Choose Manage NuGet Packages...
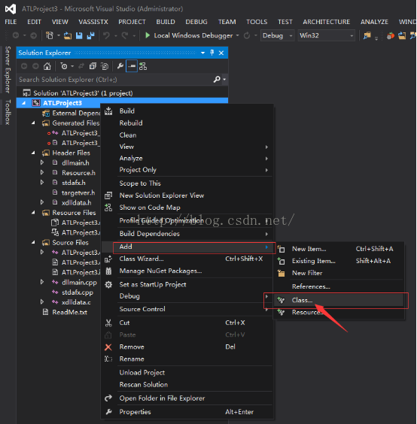The width and height of the screenshot is (417, 424). (187, 271)
